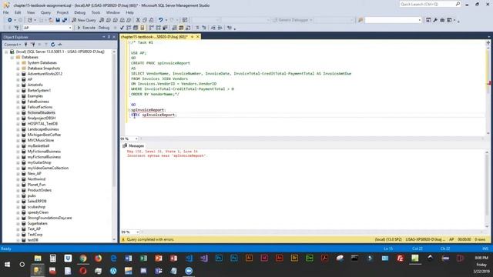This screenshot has height=277, width=493.
Task: Click Object Explorer vertical scrollbar
Action: (114, 145)
